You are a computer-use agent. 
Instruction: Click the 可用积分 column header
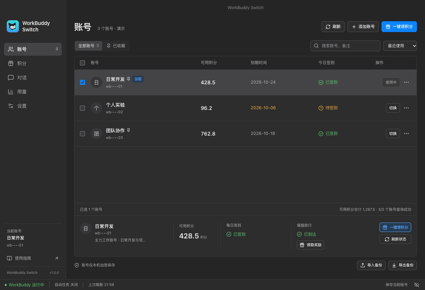pyautogui.click(x=209, y=63)
